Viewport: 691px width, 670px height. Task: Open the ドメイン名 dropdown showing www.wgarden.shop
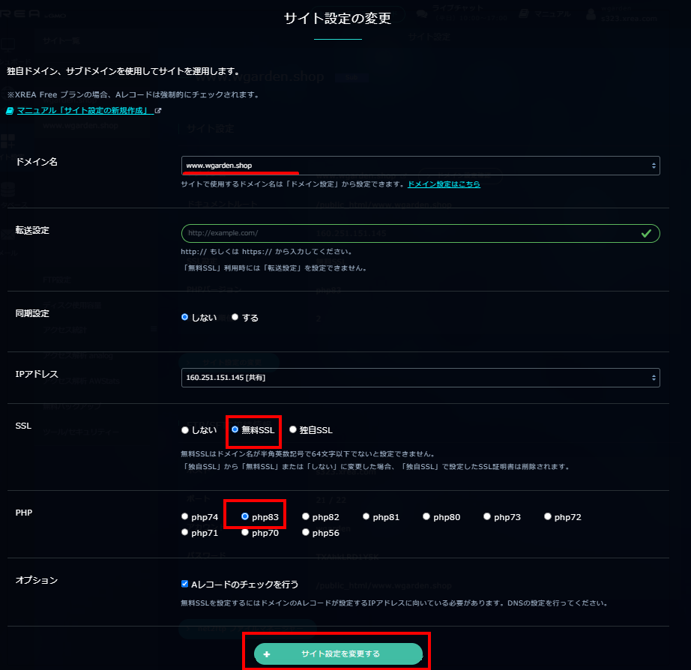420,165
